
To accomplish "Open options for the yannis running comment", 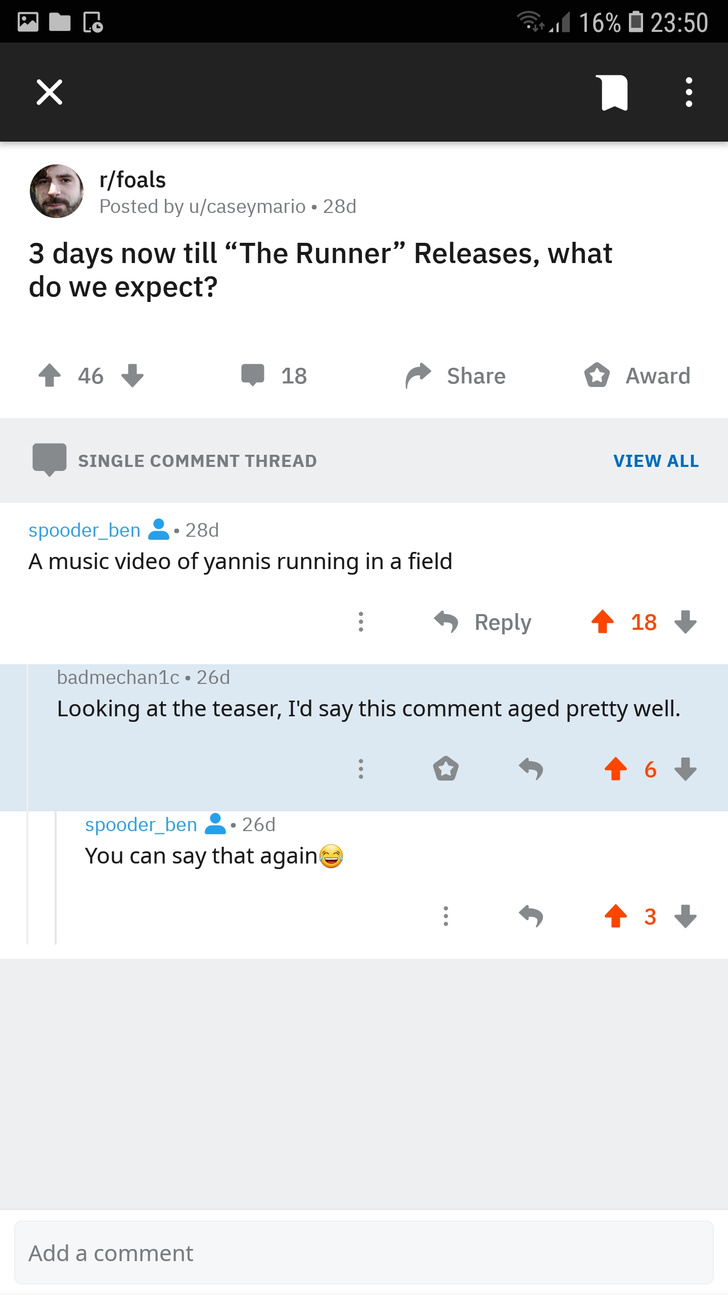I will pos(361,622).
